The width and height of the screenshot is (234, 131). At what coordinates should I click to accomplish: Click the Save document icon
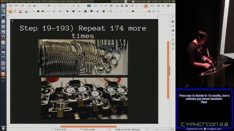point(23,6)
